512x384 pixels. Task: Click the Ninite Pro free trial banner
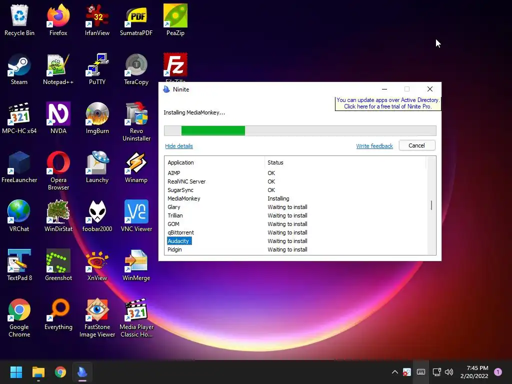(x=388, y=103)
